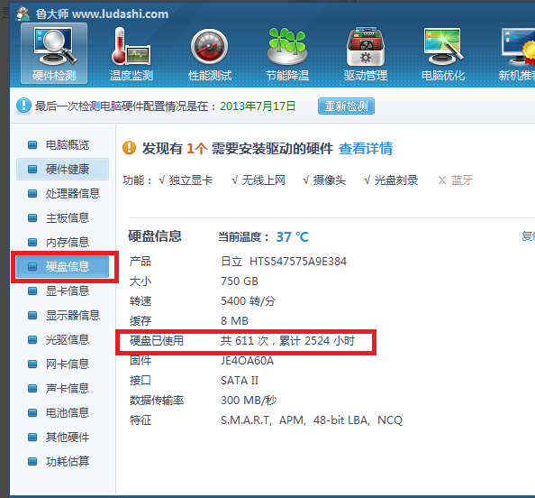The image size is (535, 498).
Task: Click the 8 MB cache value
Action: pyautogui.click(x=234, y=321)
